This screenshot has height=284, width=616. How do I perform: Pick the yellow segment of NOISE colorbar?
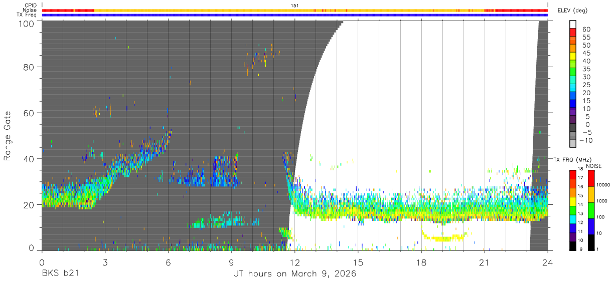click(x=592, y=194)
